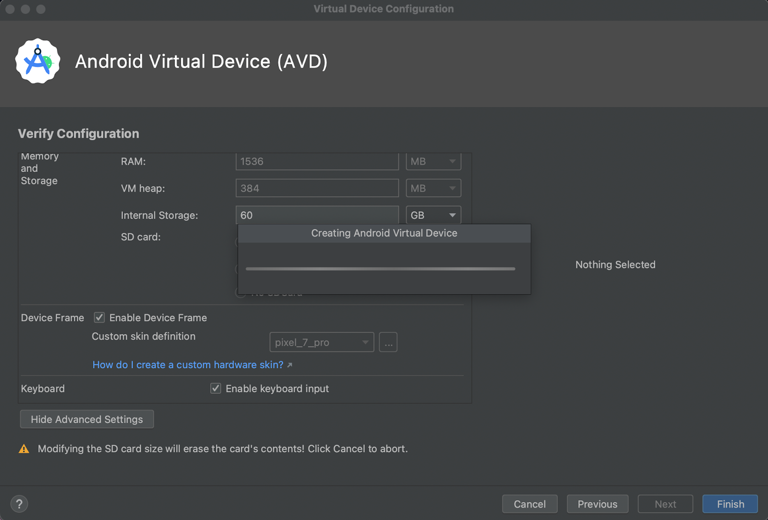
Task: Click the Android Studio logo icon
Action: [x=38, y=61]
